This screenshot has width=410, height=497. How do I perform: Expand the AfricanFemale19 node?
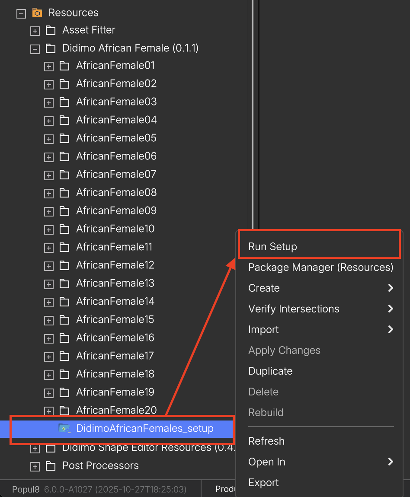click(x=48, y=393)
